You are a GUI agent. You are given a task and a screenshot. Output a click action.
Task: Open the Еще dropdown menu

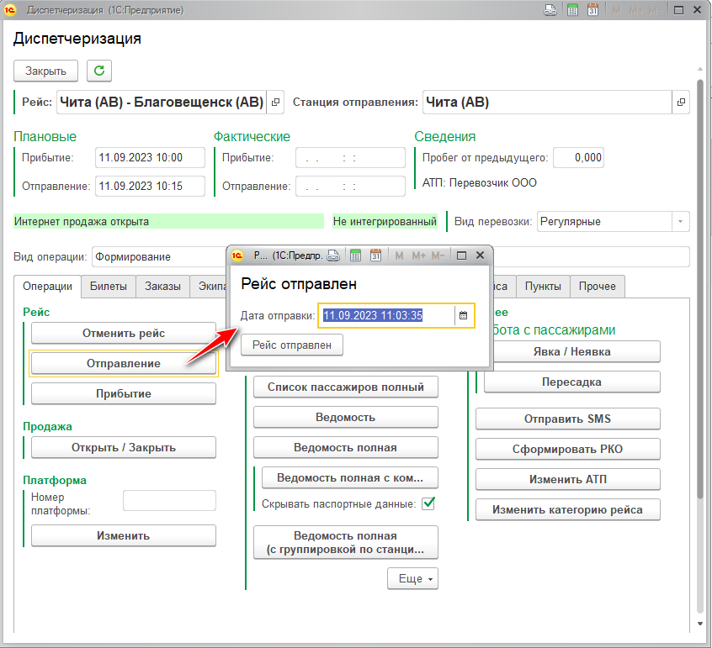(x=412, y=578)
